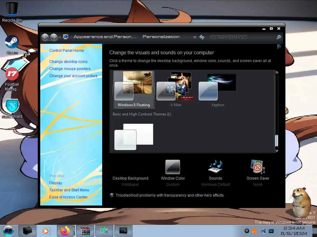The image size is (317, 237).
Task: Click orange system tray icon
Action: tap(254, 231)
